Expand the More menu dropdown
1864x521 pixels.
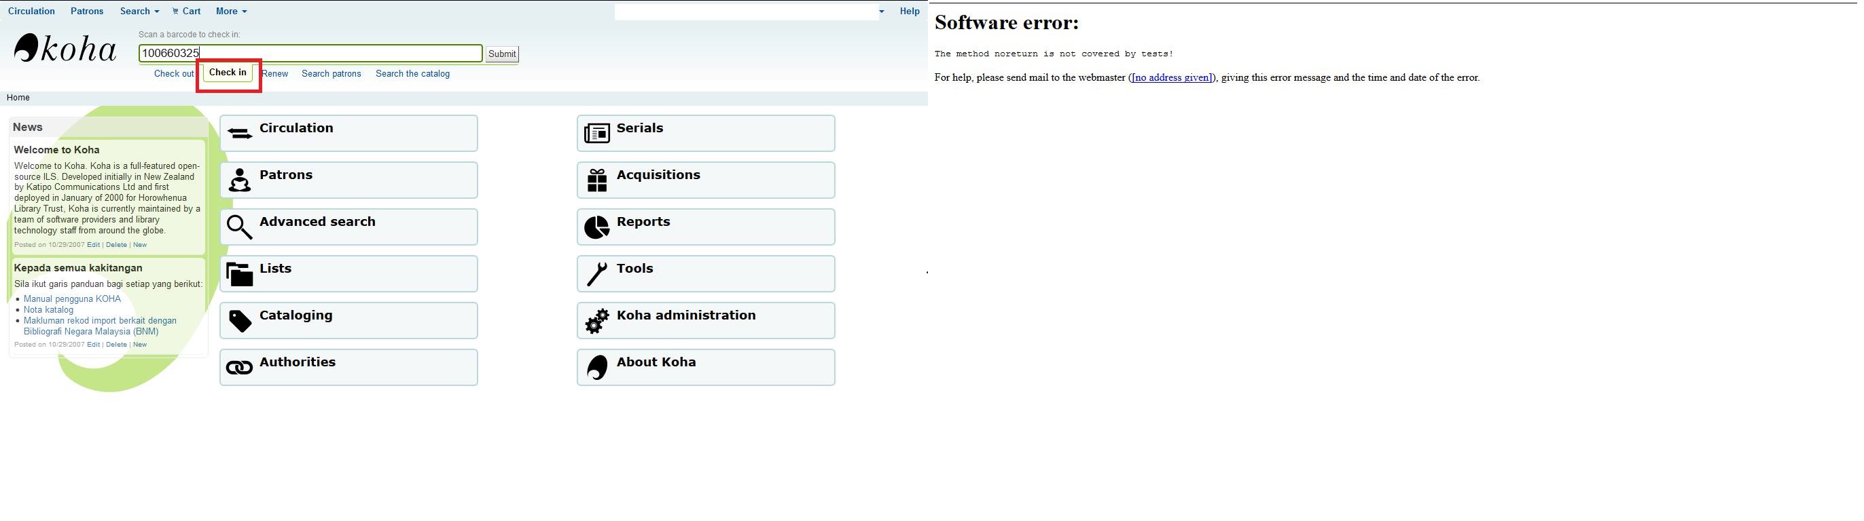point(231,12)
